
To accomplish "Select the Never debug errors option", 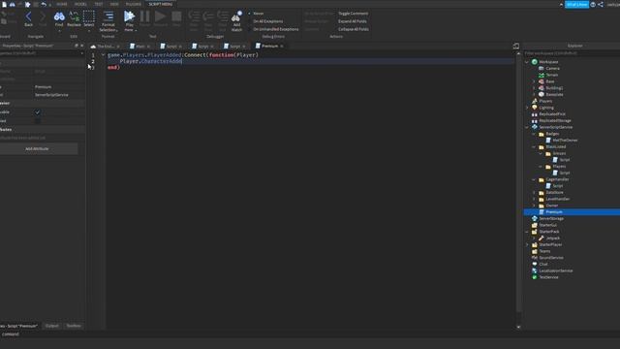I will pos(259,14).
